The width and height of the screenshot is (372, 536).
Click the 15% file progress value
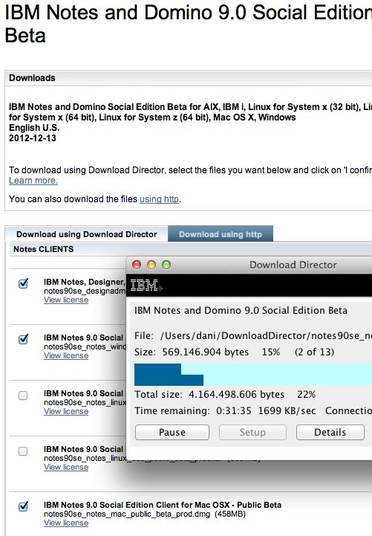(271, 352)
